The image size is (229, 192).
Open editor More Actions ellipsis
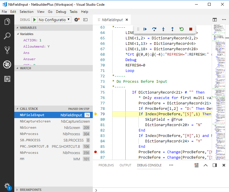coord(224,20)
